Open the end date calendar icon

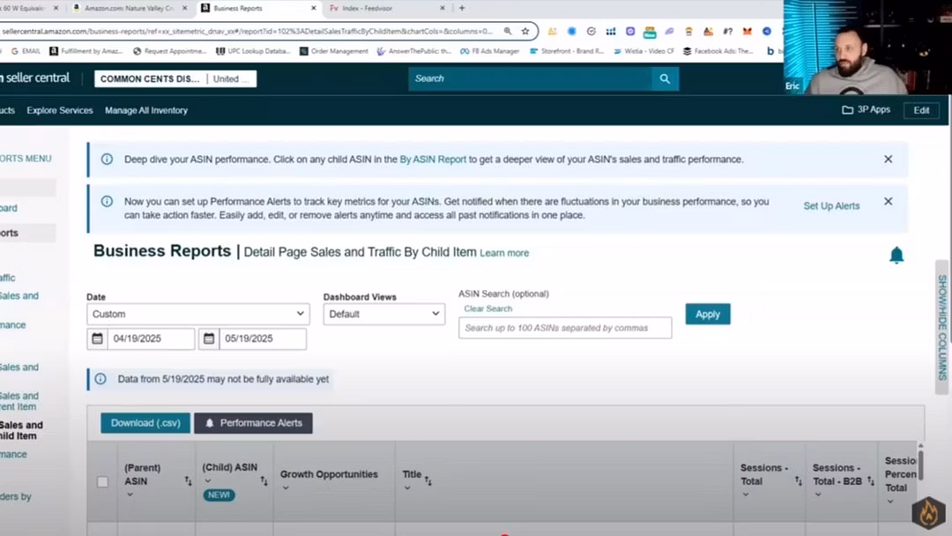tap(209, 339)
